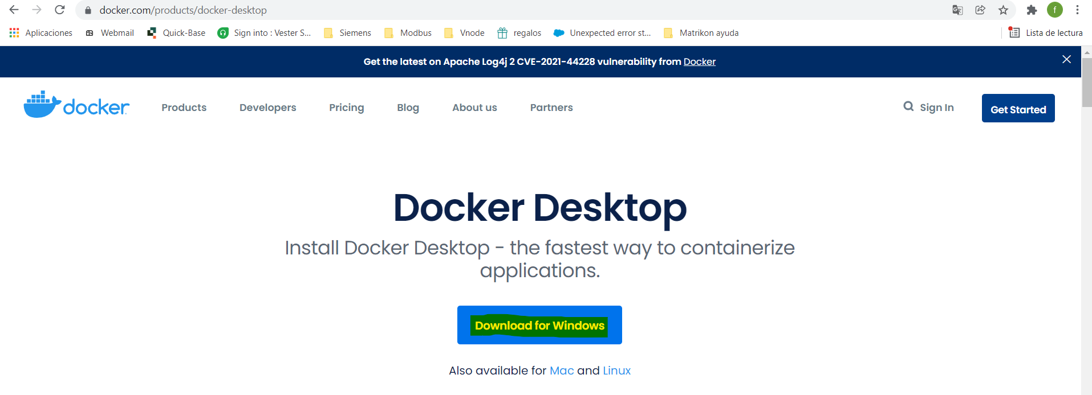The height and width of the screenshot is (395, 1092).
Task: Open the Pricing menu item
Action: tap(346, 108)
